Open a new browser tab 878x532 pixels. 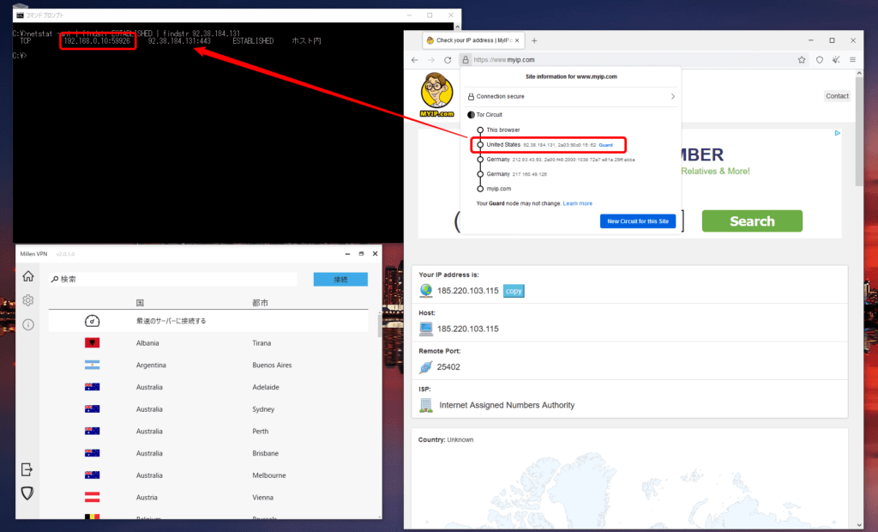click(534, 40)
